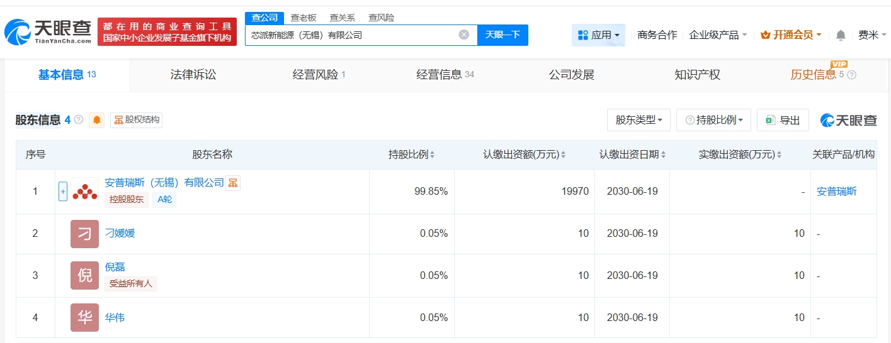Click the orange alert bell beside 股东信息
The width and height of the screenshot is (891, 343).
[x=97, y=120]
